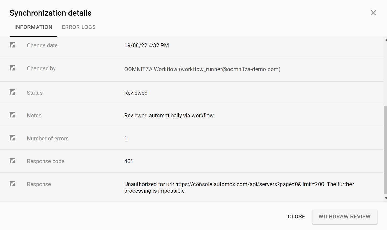
Task: Click the Response code row icon
Action: (x=12, y=161)
